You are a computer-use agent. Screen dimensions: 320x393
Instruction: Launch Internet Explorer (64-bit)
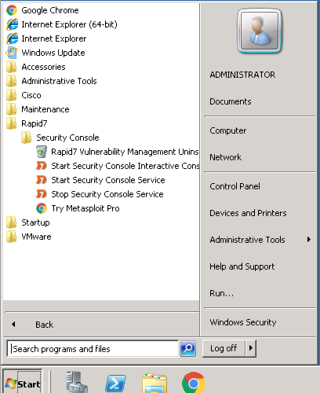[62, 24]
